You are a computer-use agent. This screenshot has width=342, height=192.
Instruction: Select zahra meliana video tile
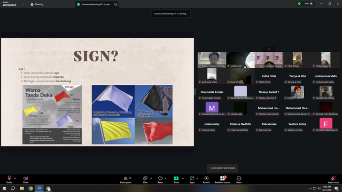click(269, 60)
